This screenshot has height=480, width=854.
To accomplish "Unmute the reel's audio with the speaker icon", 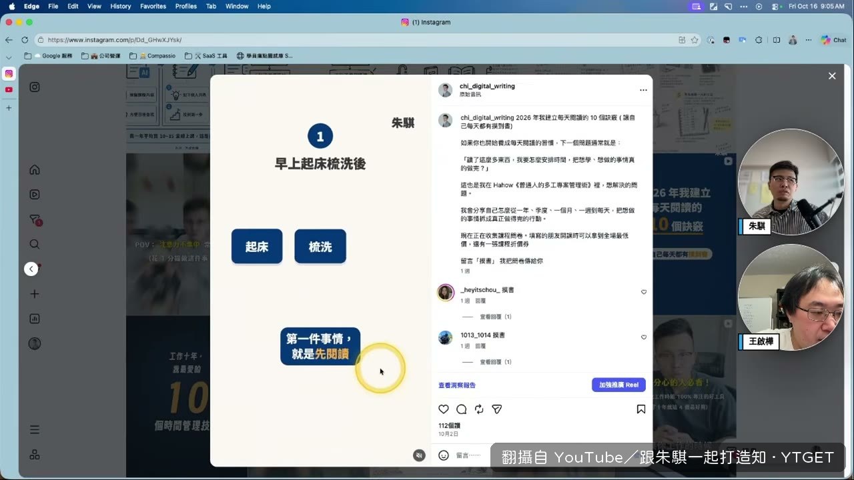I will 419,455.
